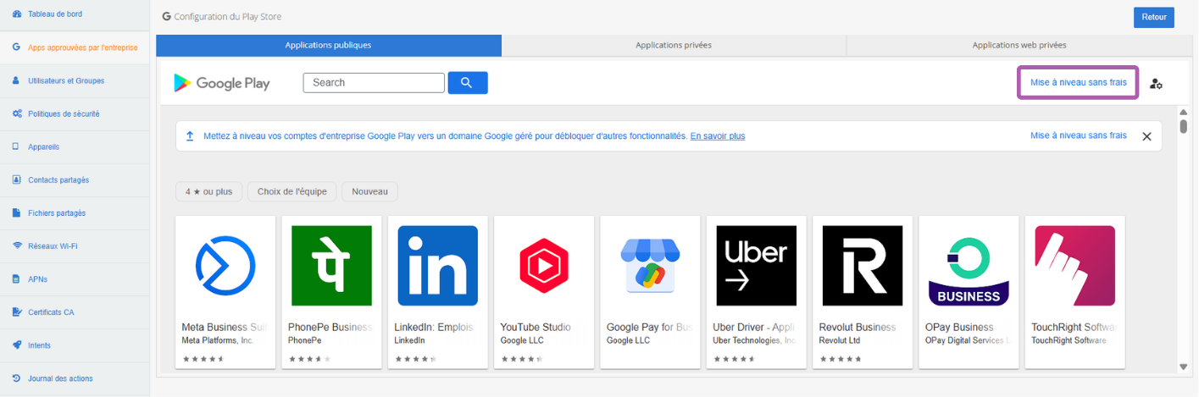Screen dimensions: 1199x397
Task: Dismiss the upgrade banner with X
Action: (1146, 136)
